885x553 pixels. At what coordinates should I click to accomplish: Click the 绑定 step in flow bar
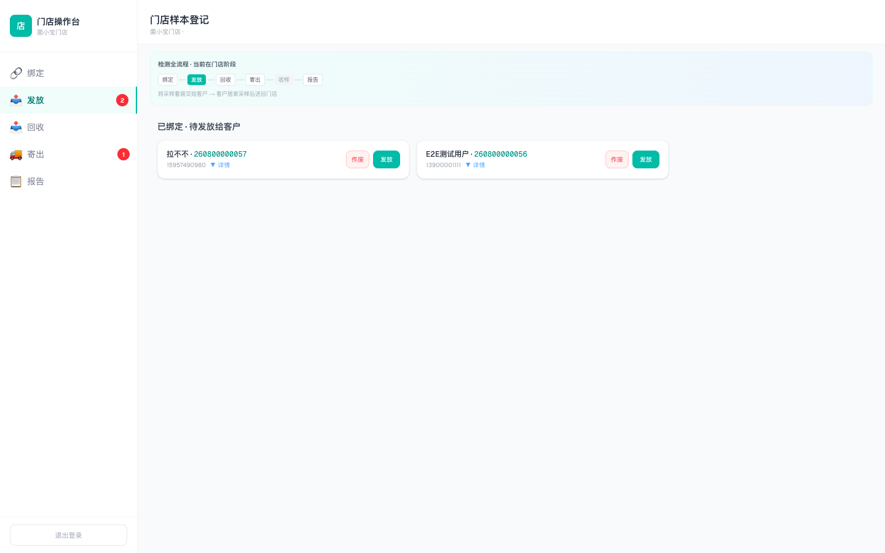click(168, 80)
